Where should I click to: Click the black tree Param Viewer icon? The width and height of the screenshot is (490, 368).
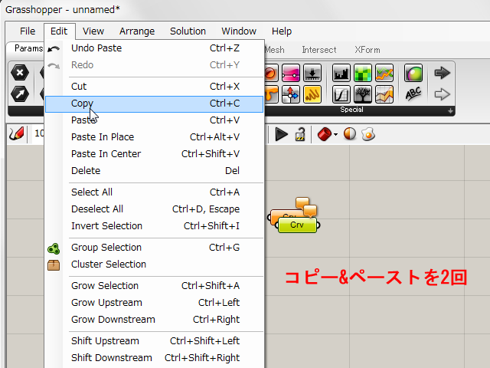(x=363, y=94)
